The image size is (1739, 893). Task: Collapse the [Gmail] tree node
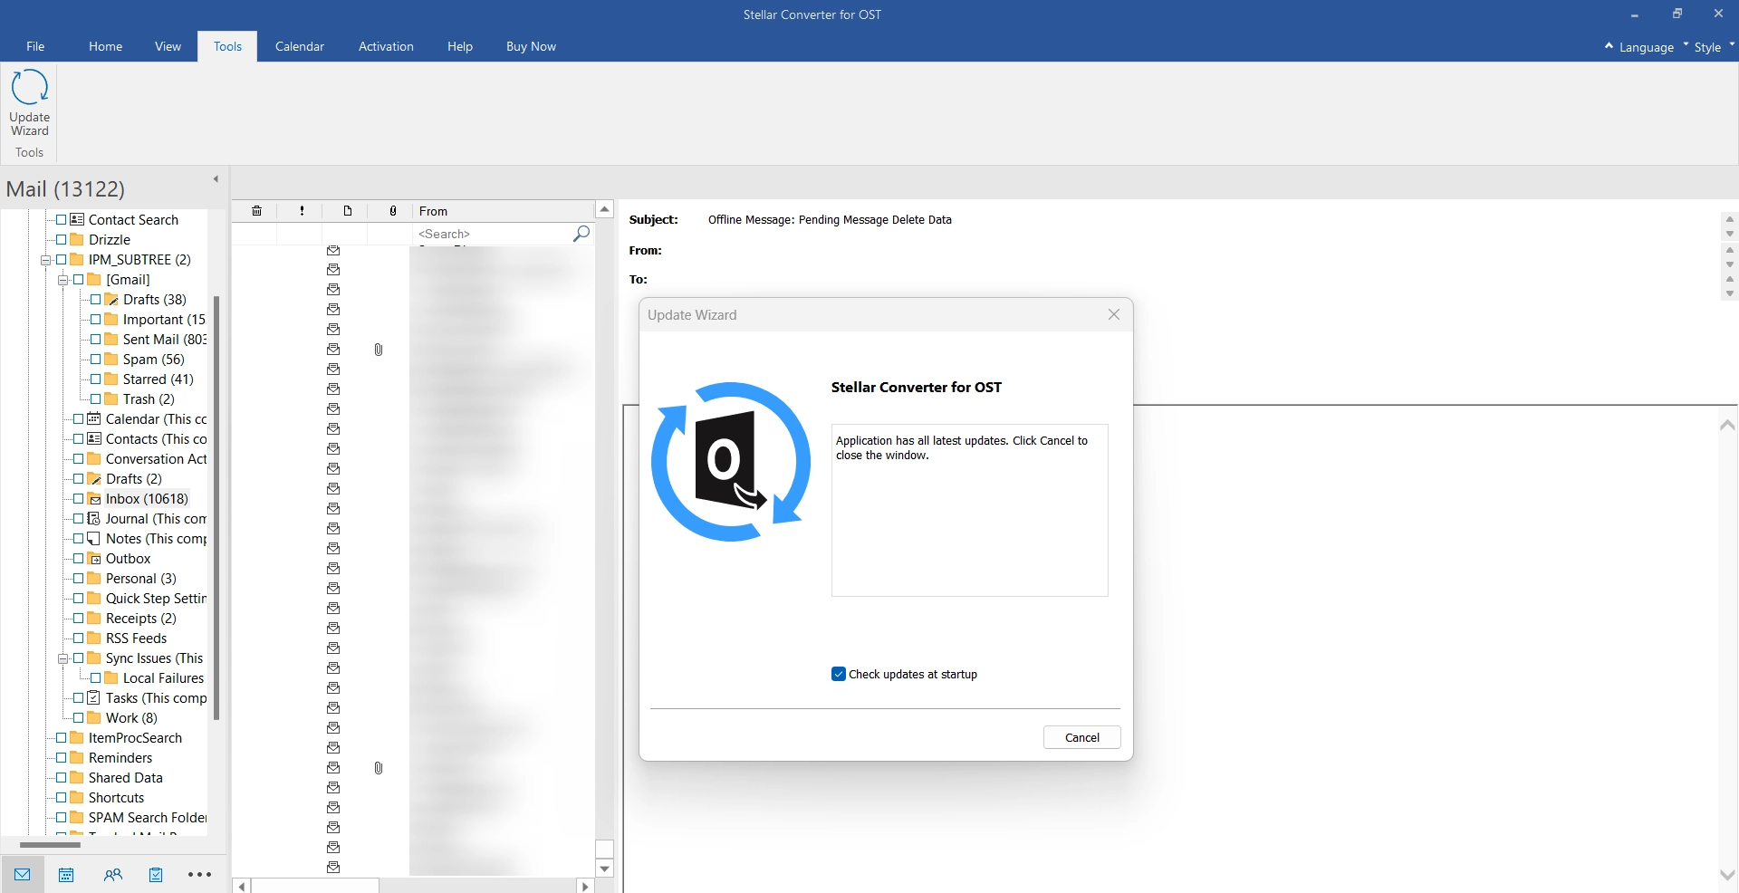pos(63,280)
